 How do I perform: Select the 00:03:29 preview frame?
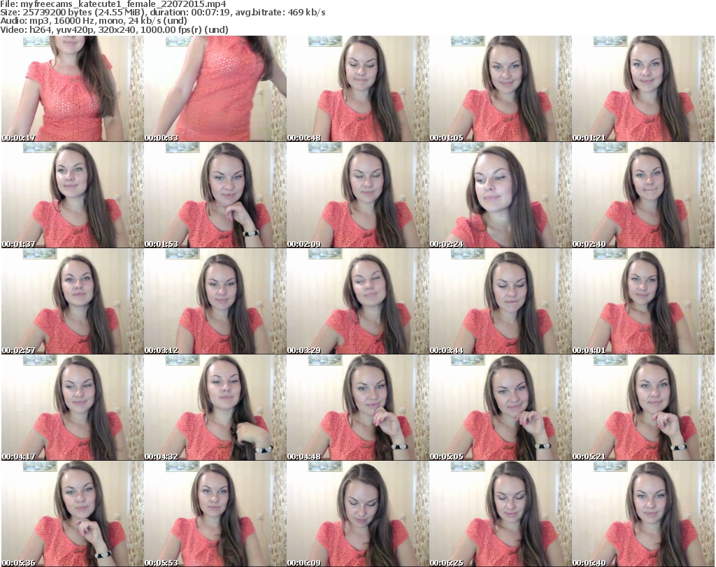tap(357, 301)
